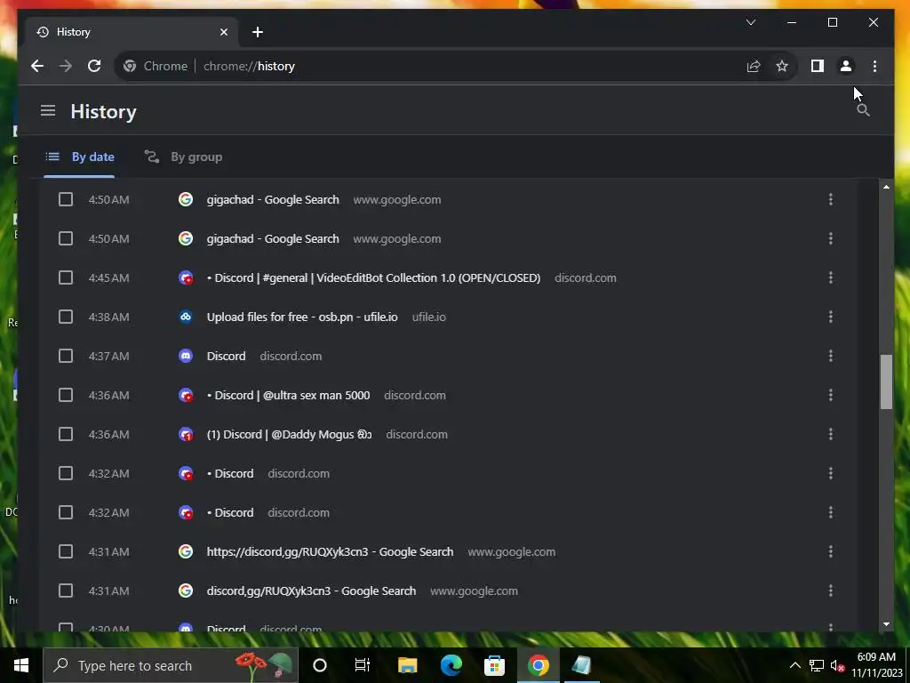910x683 pixels.
Task: Open the network tray icon
Action: [817, 665]
